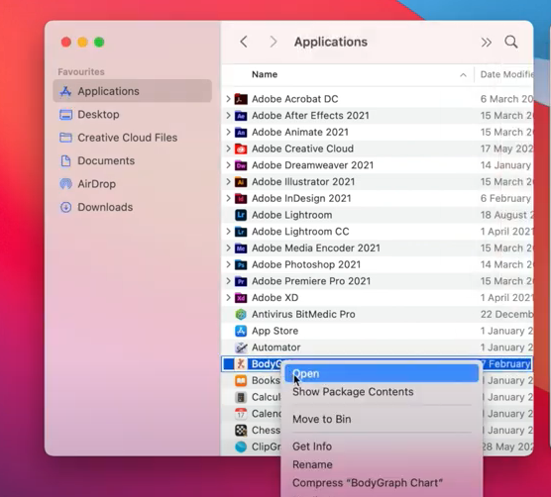Image resolution: width=551 pixels, height=497 pixels.
Task: Open Creative Cloud Files in sidebar
Action: pos(133,138)
